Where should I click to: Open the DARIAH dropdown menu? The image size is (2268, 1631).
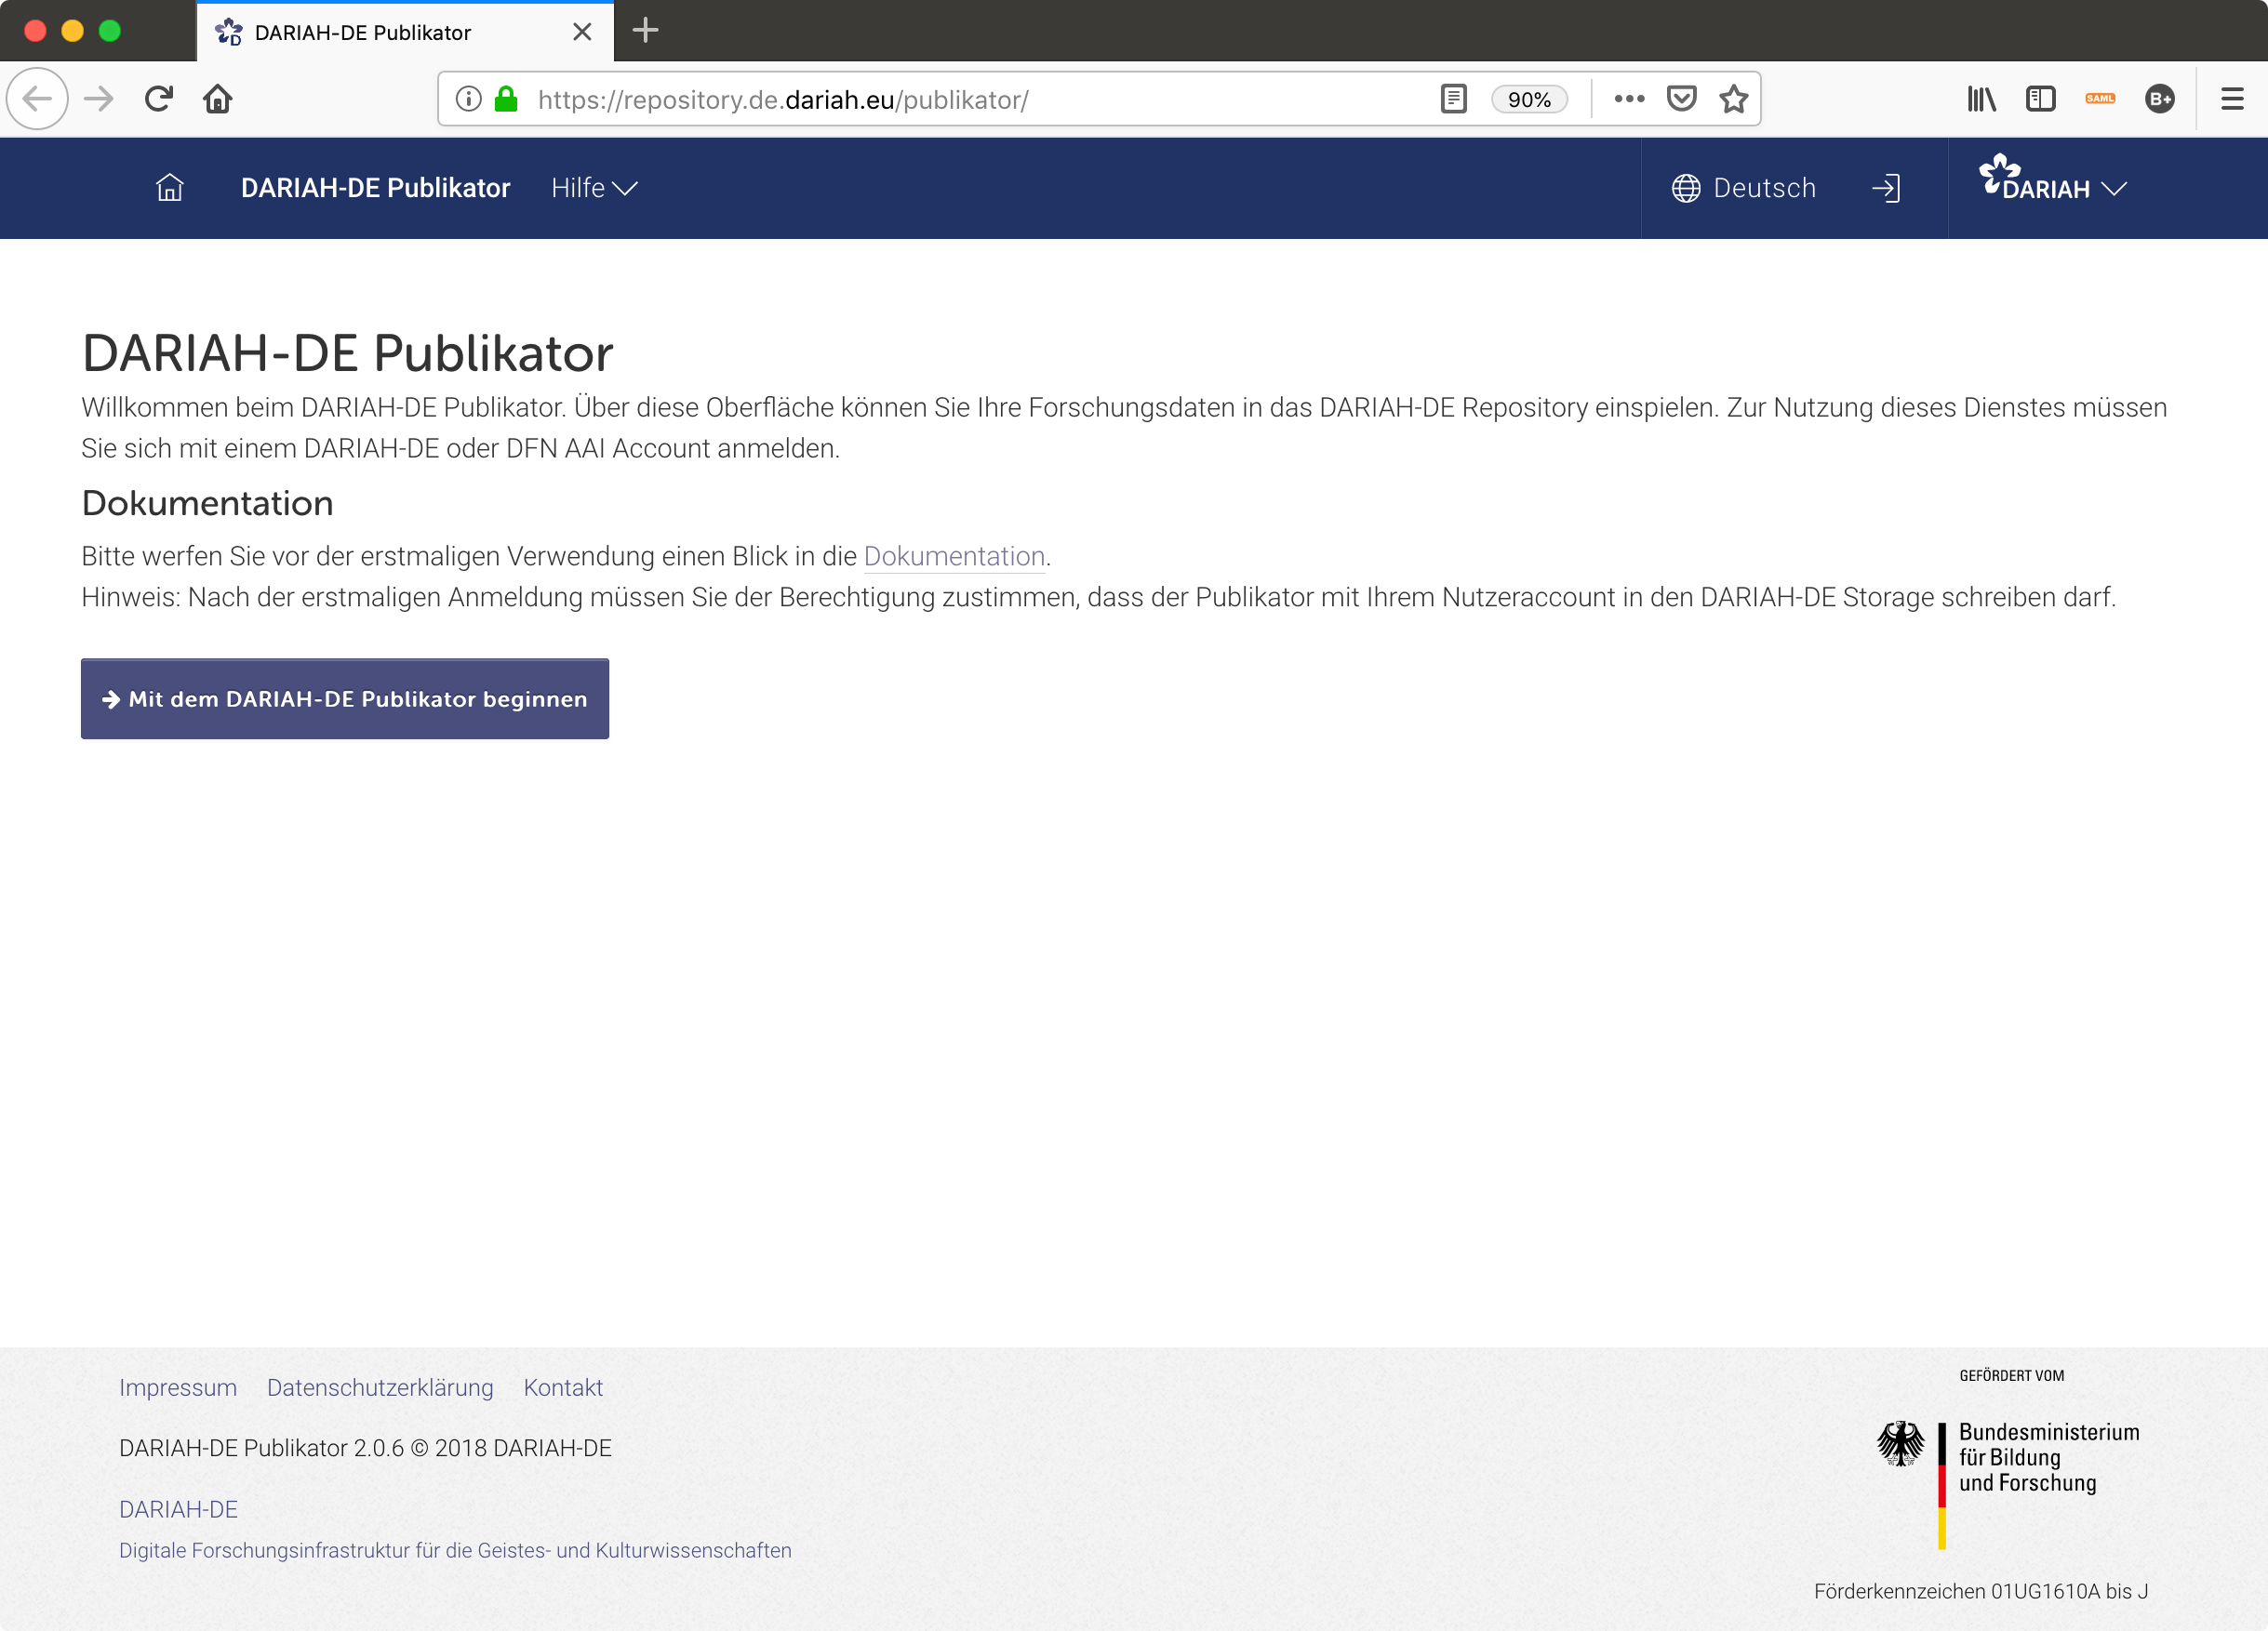point(2052,186)
